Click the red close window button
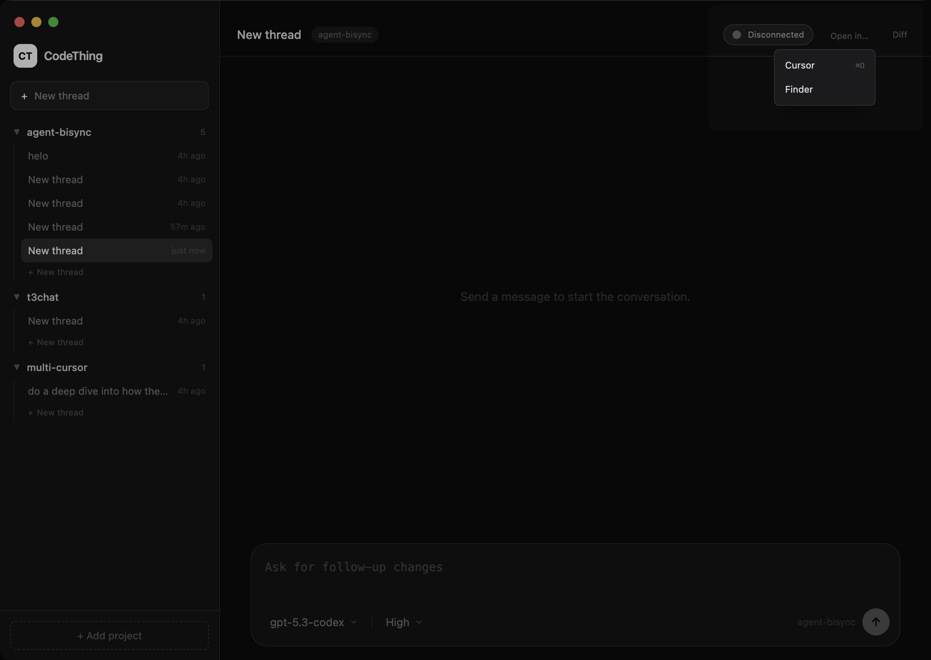931x660 pixels. [19, 22]
